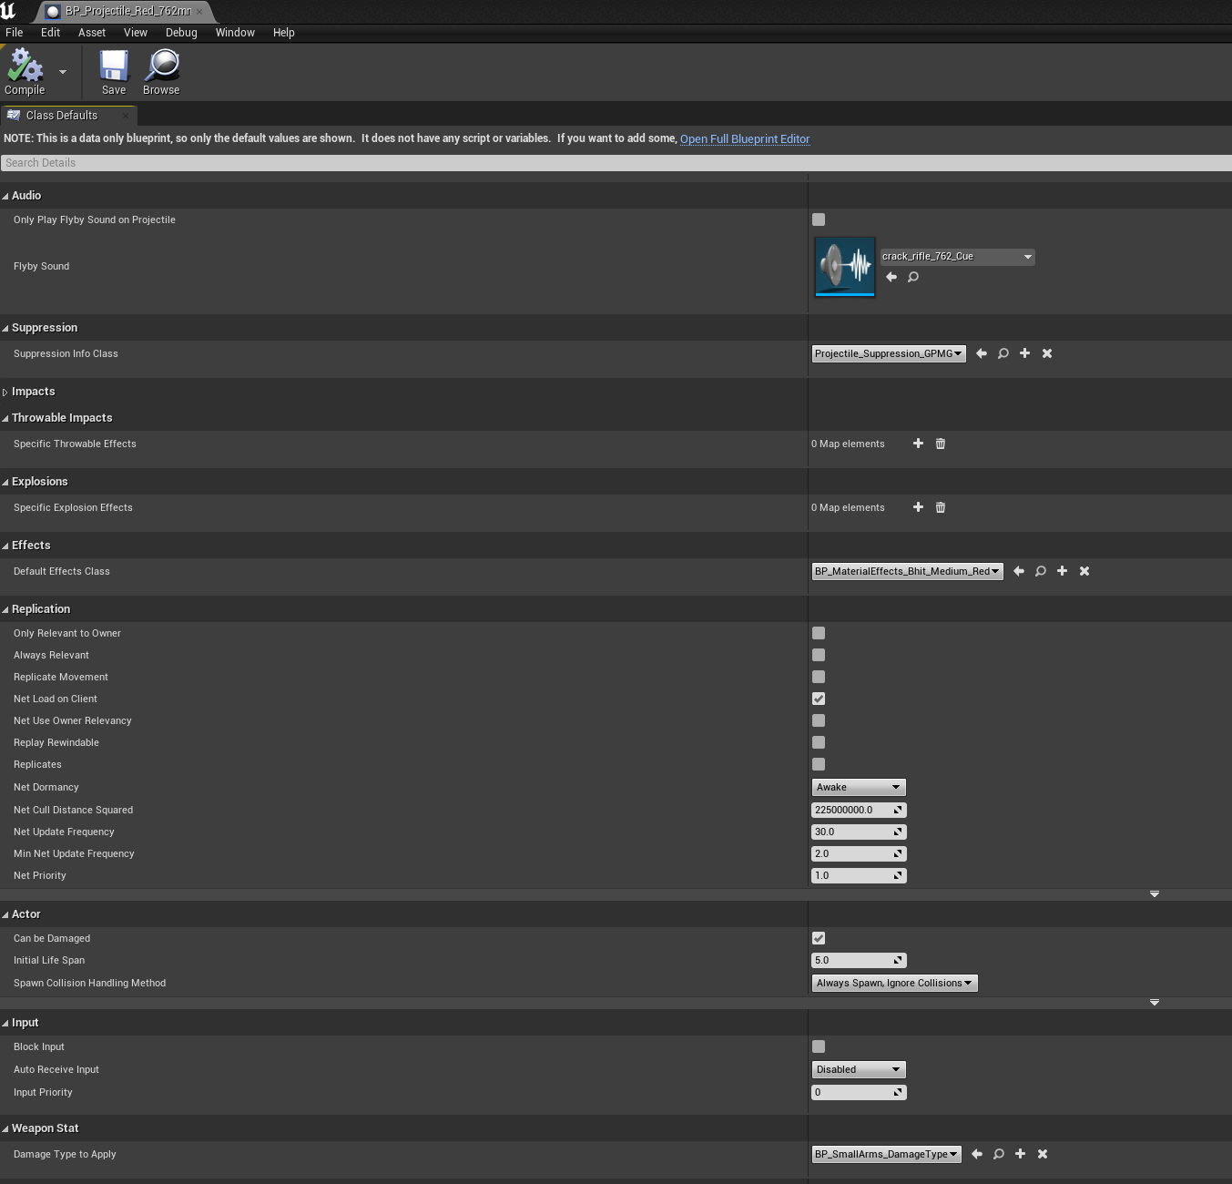The width and height of the screenshot is (1232, 1184).
Task: Click Net Cull Distance Squared value field
Action: tap(859, 810)
